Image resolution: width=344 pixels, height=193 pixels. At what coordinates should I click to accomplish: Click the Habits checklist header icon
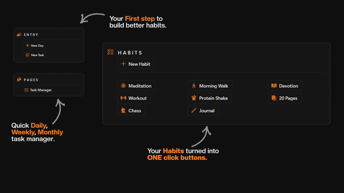[110, 52]
